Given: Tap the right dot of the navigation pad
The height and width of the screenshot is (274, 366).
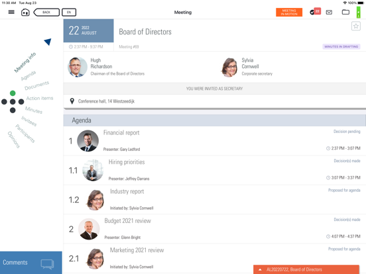Looking at the screenshot, I should tap(21, 101).
